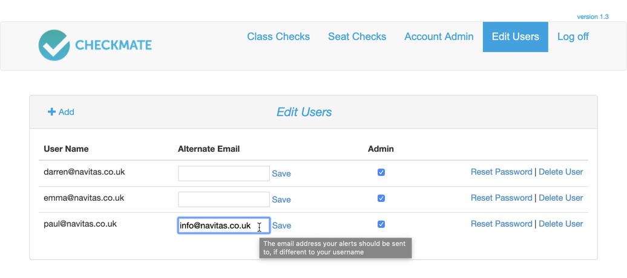Screen dimensions: 627x278
Task: Focus darren's Alternate Email field
Action: 224,174
